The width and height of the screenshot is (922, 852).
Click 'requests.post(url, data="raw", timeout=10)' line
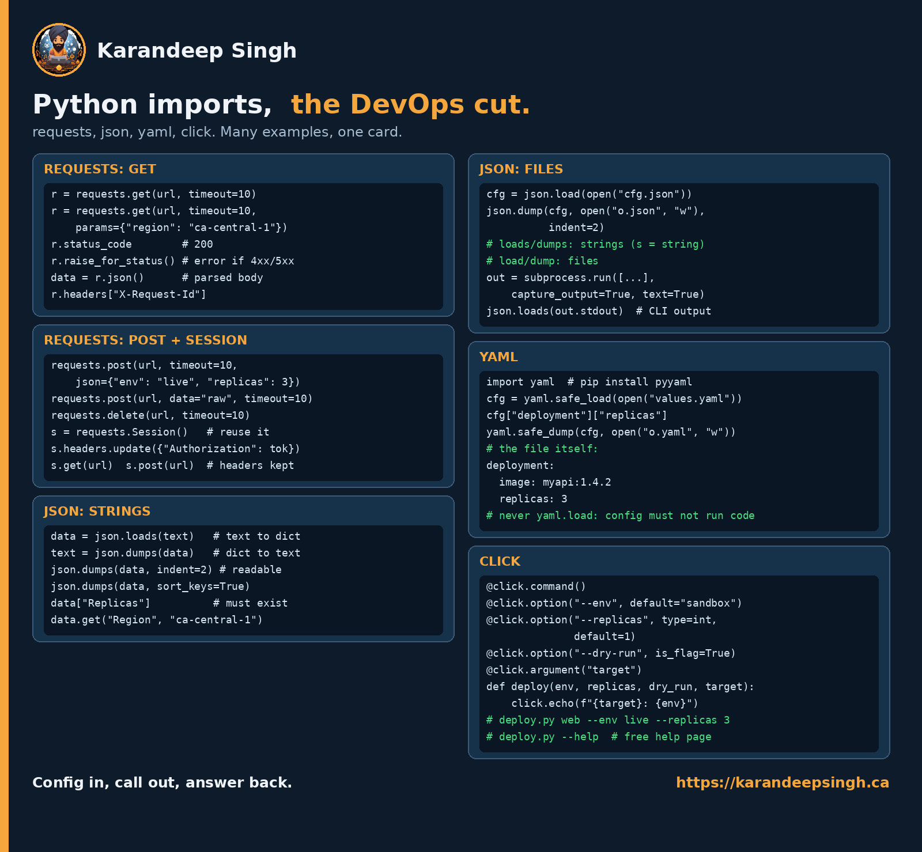[x=182, y=399]
